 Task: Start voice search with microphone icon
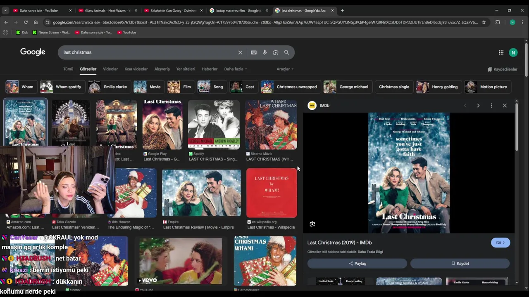tap(264, 52)
